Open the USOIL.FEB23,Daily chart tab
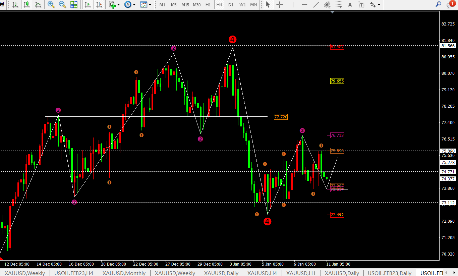Viewport: 458px width, 276px height. click(389, 273)
